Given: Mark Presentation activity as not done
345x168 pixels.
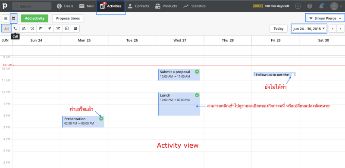Looking at the screenshot, I should coord(101,118).
